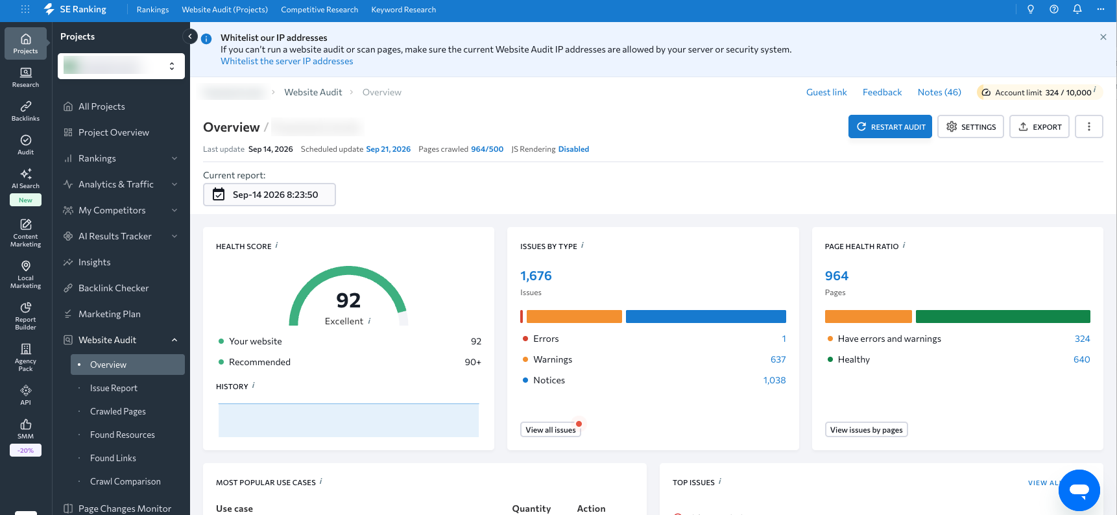Collapse the Projects sidebar panel
1117x515 pixels.
190,36
